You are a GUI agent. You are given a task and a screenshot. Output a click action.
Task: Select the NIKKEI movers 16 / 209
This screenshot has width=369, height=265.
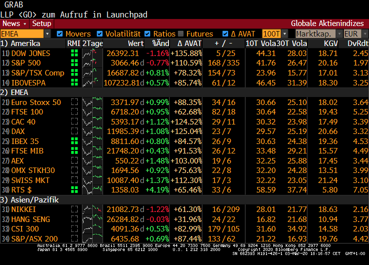pos(226,209)
